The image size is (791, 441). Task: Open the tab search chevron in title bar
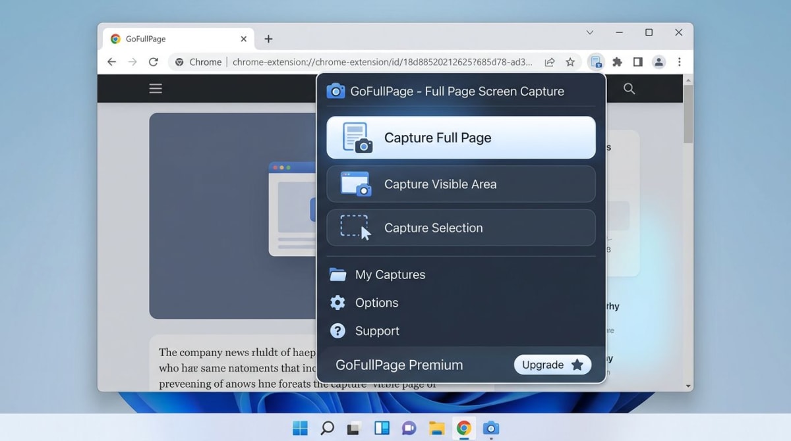[x=590, y=32]
